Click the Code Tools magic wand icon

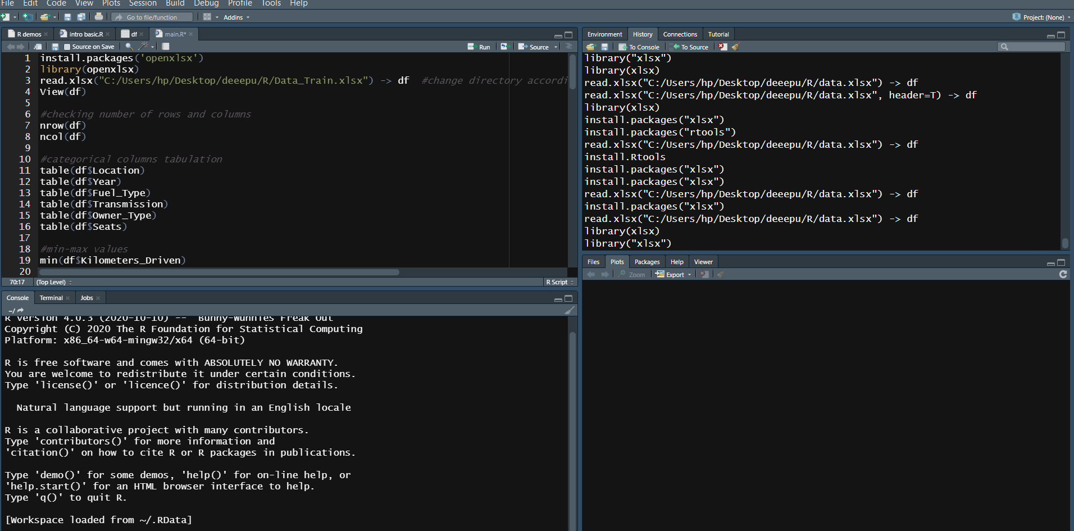(144, 47)
